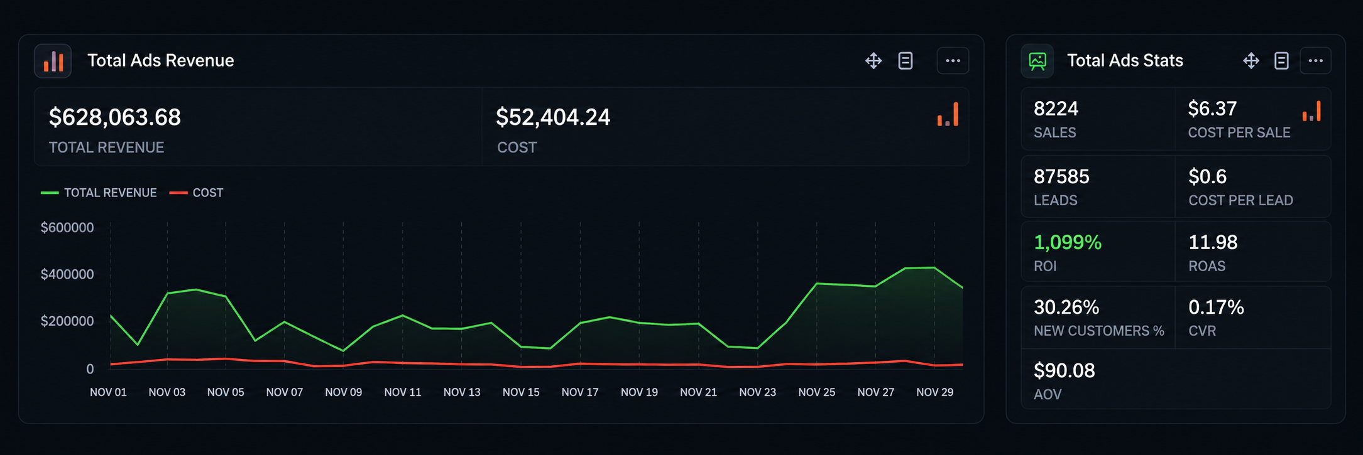This screenshot has width=1363, height=455.
Task: Click the $90.08 AOV value
Action: (x=1065, y=371)
